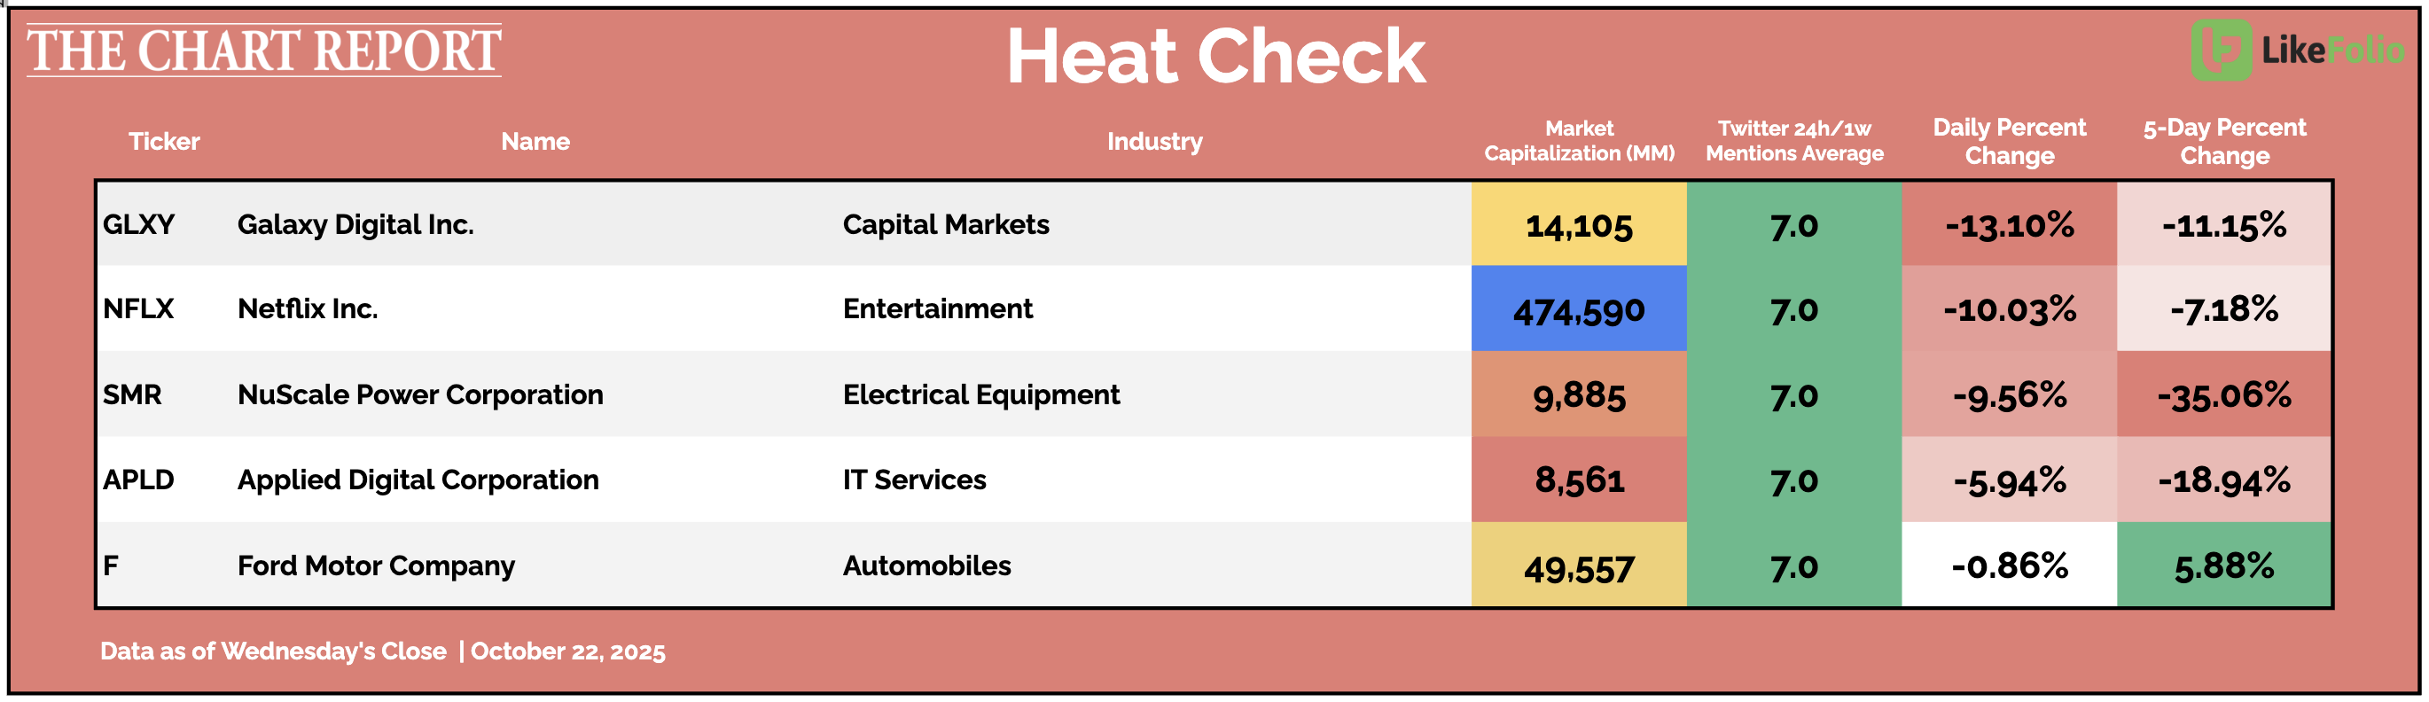Click the Ford Motor Company name

376,565
